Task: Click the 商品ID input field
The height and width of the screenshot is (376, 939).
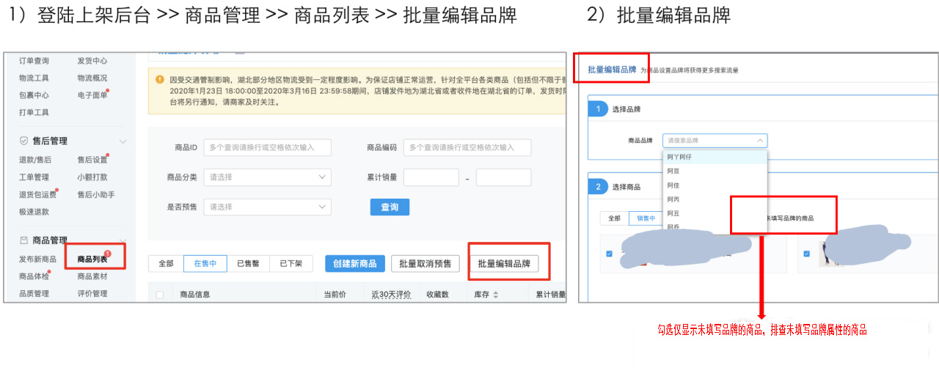Action: [267, 147]
